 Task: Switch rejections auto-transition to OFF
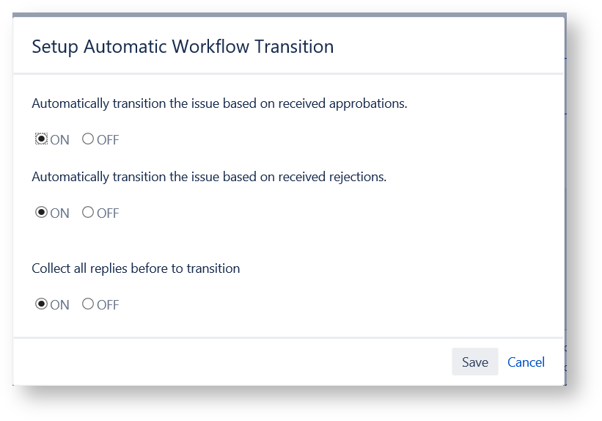coord(88,213)
